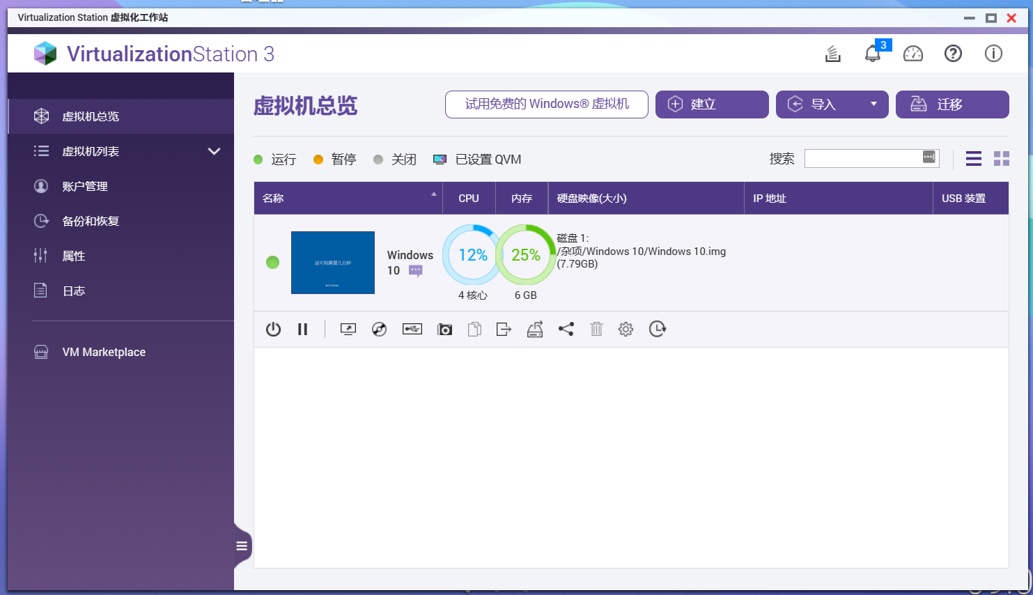This screenshot has width=1033, height=595.
Task: Click the USB 装置 column header
Action: (x=971, y=199)
